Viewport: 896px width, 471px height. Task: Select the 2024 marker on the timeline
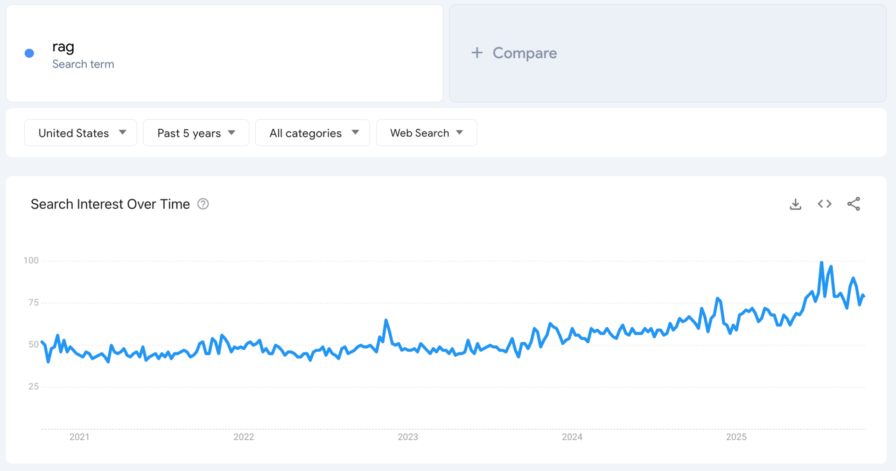tap(572, 437)
